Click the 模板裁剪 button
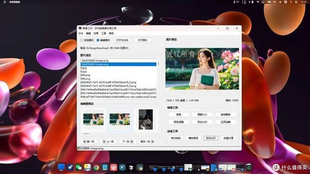Viewport: 310px width, 174px height. (x=193, y=138)
